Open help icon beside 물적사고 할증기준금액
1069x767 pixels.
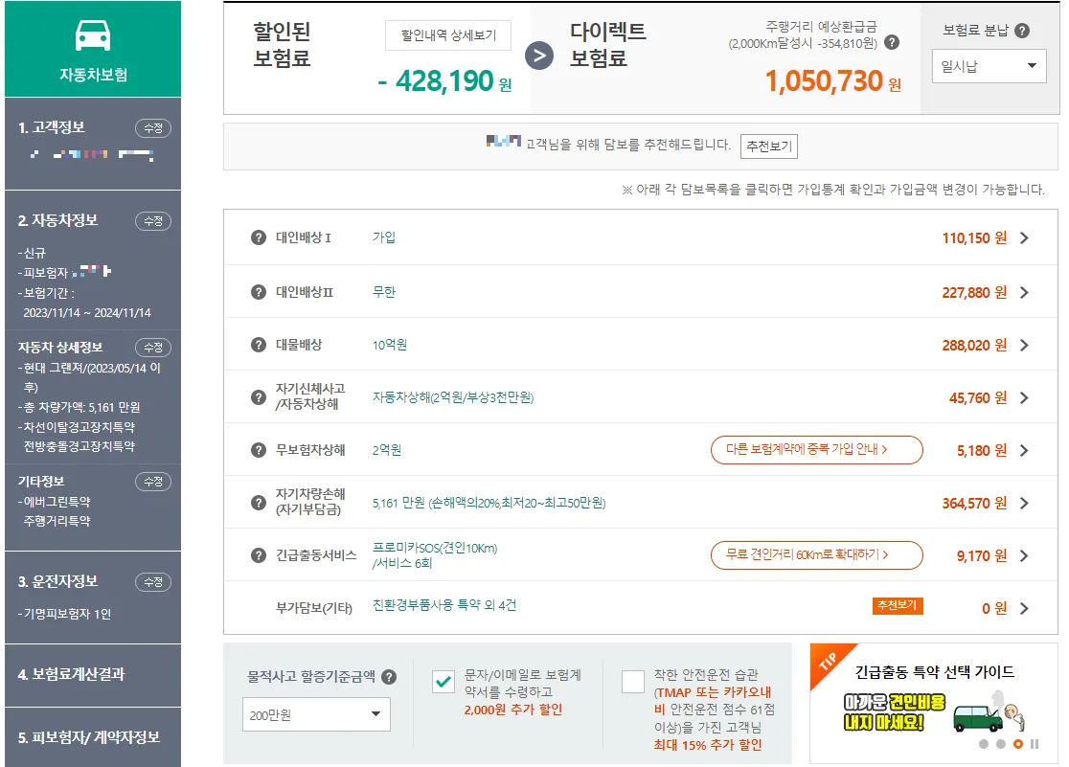point(390,676)
